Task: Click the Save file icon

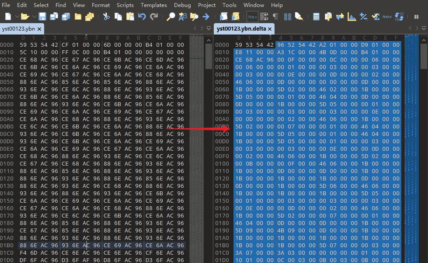Action: point(42,17)
